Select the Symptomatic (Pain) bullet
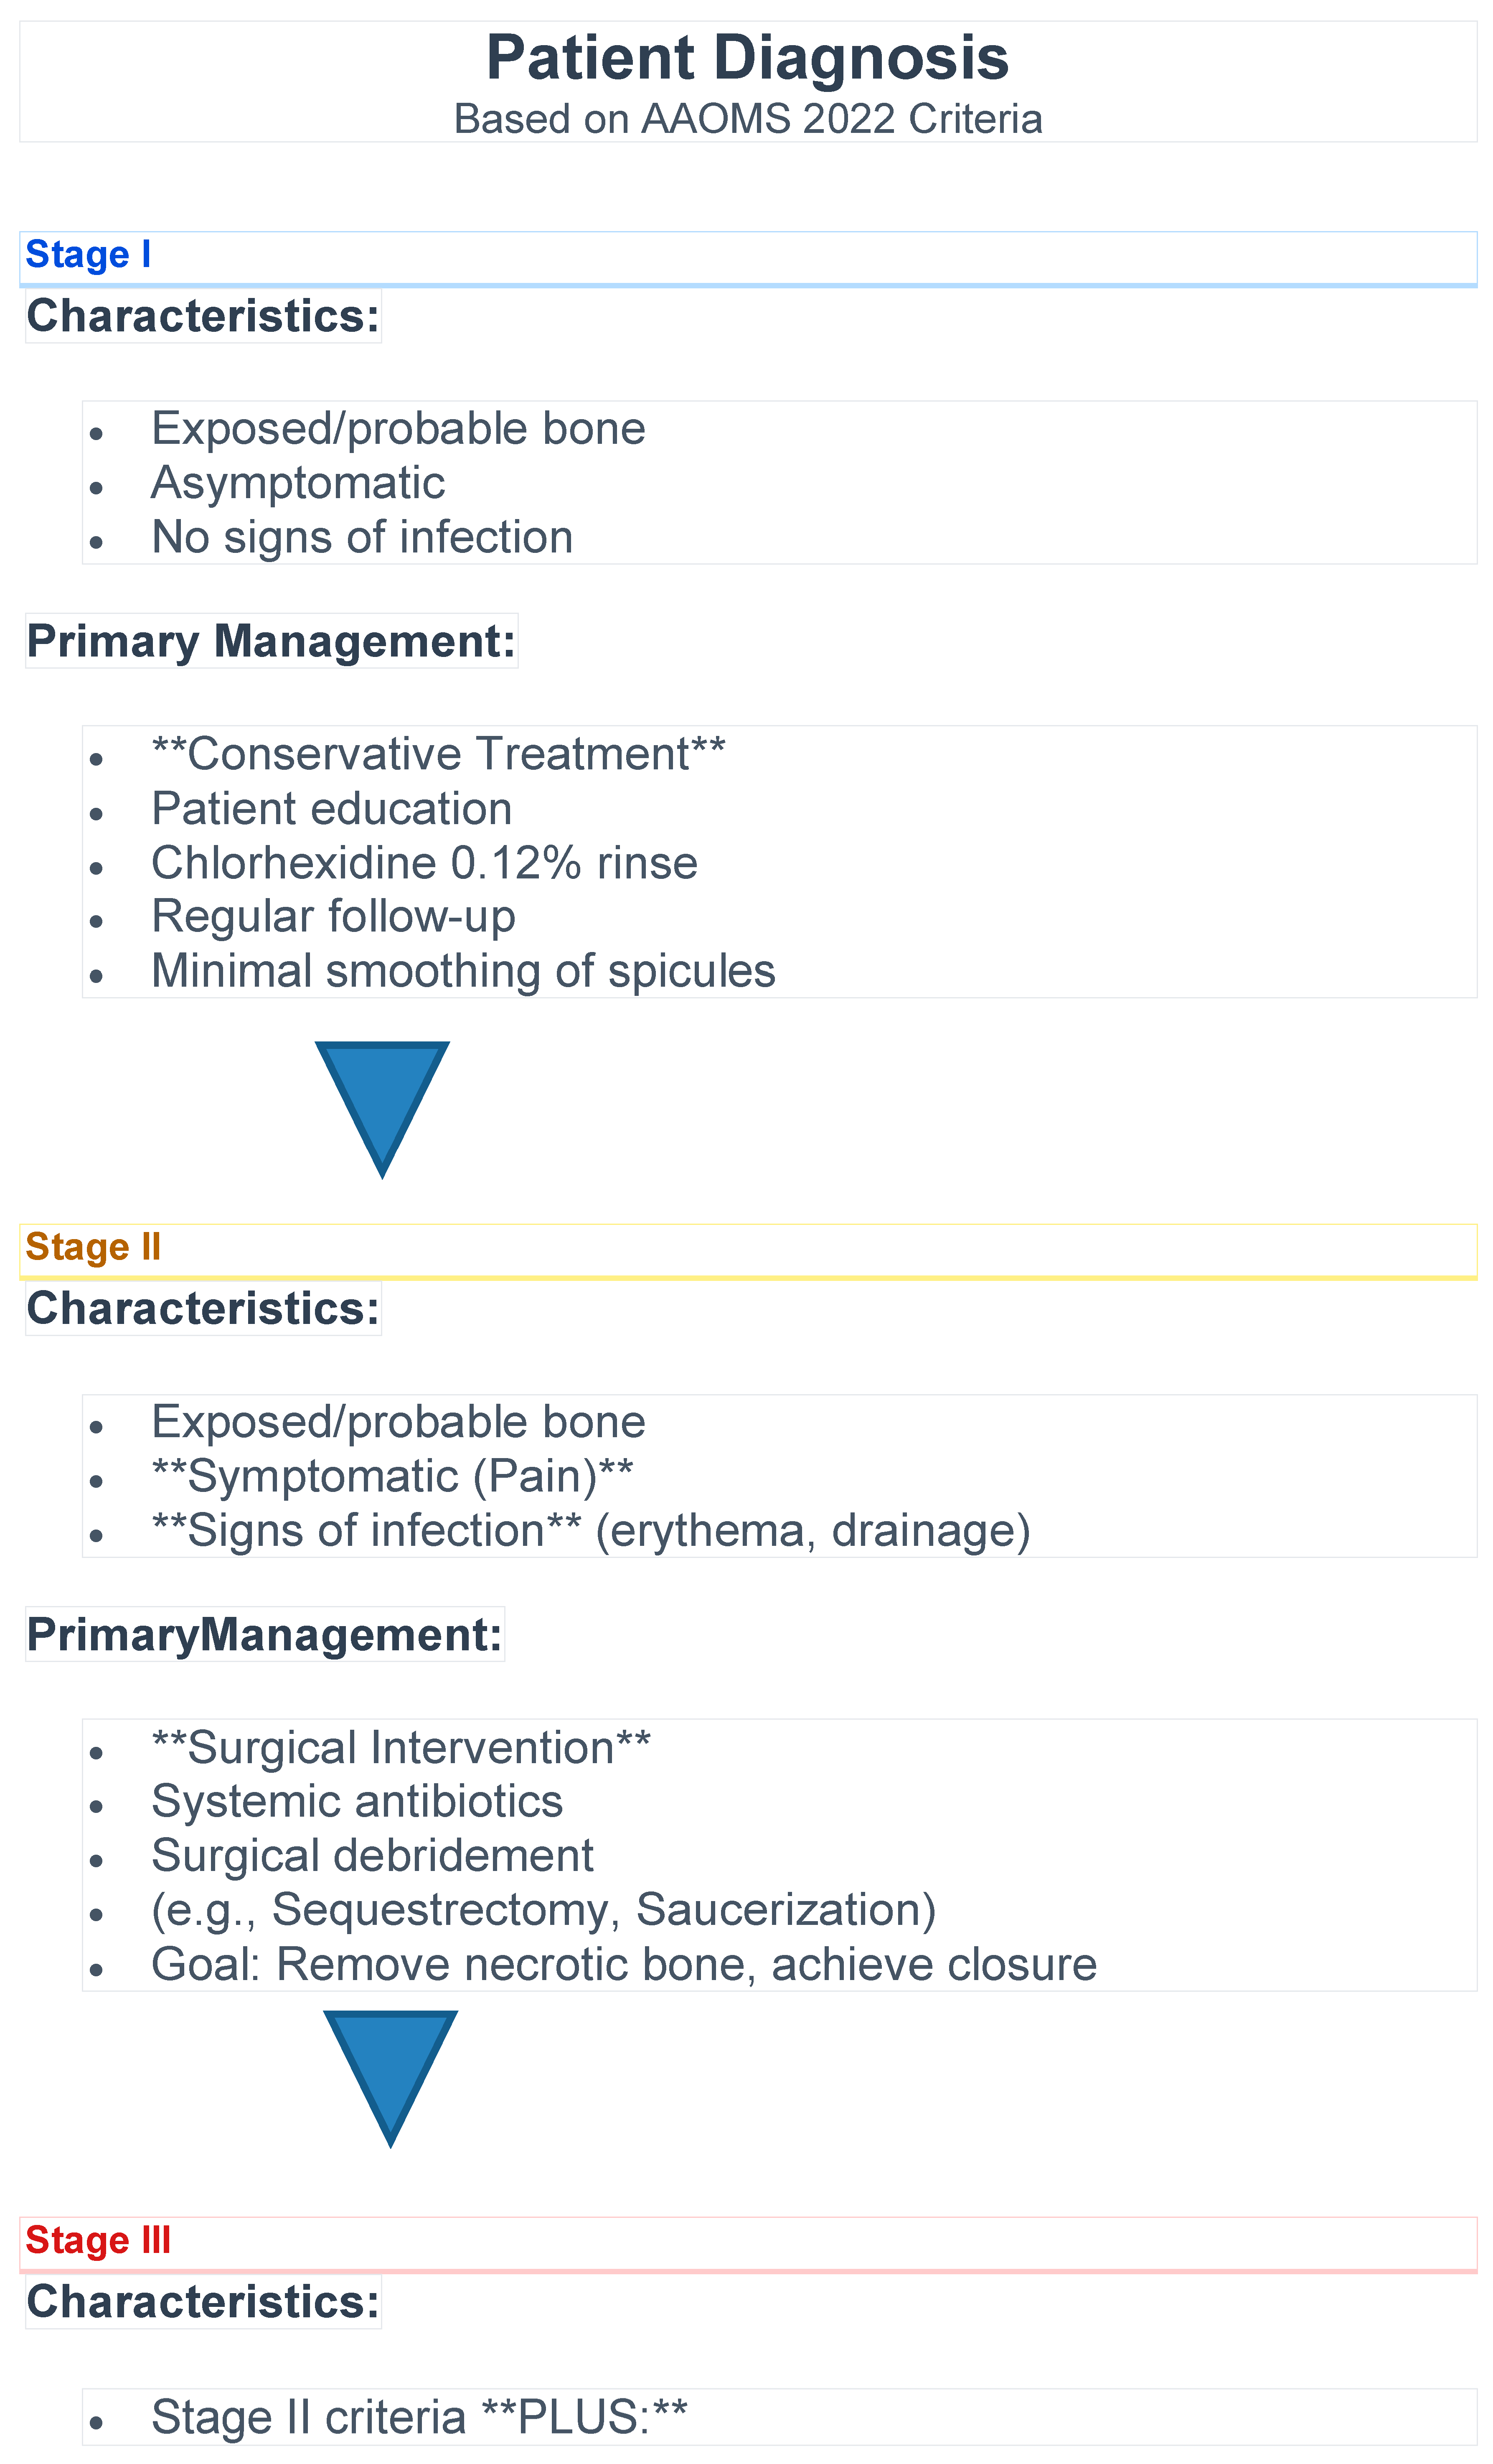The image size is (1493, 2464). tap(392, 1476)
